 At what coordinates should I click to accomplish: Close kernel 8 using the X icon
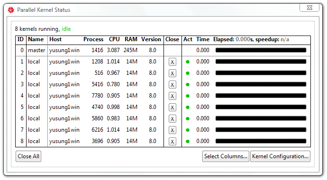[172, 142]
